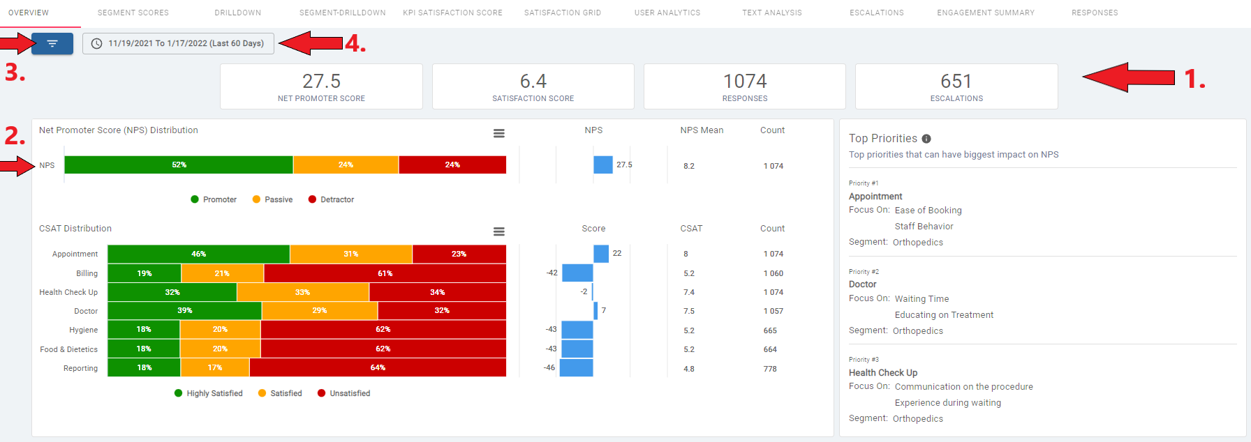The width and height of the screenshot is (1251, 442).
Task: Go to the Escalations tab
Action: pyautogui.click(x=876, y=13)
